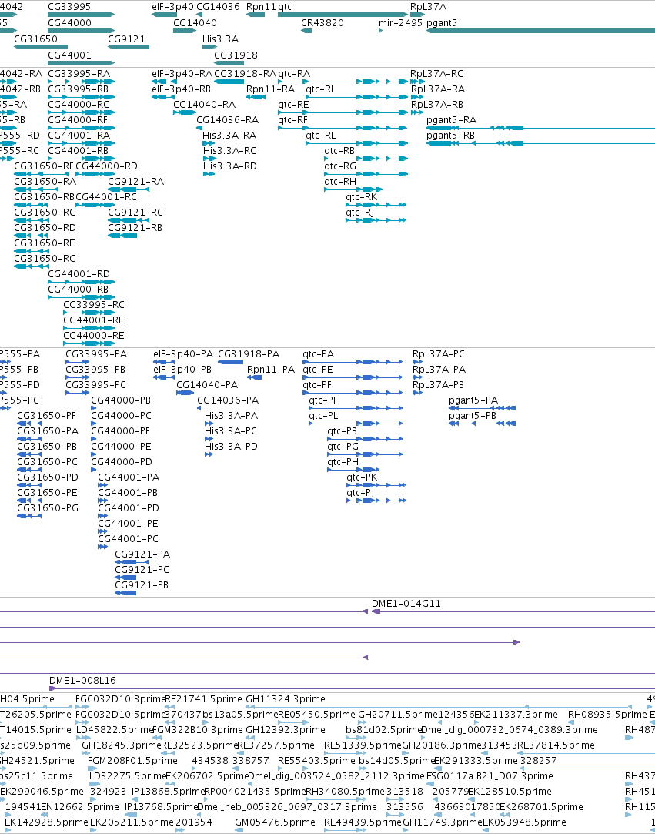Select the mir-2495 gene label
This screenshot has width=655, height=834.
click(x=400, y=23)
